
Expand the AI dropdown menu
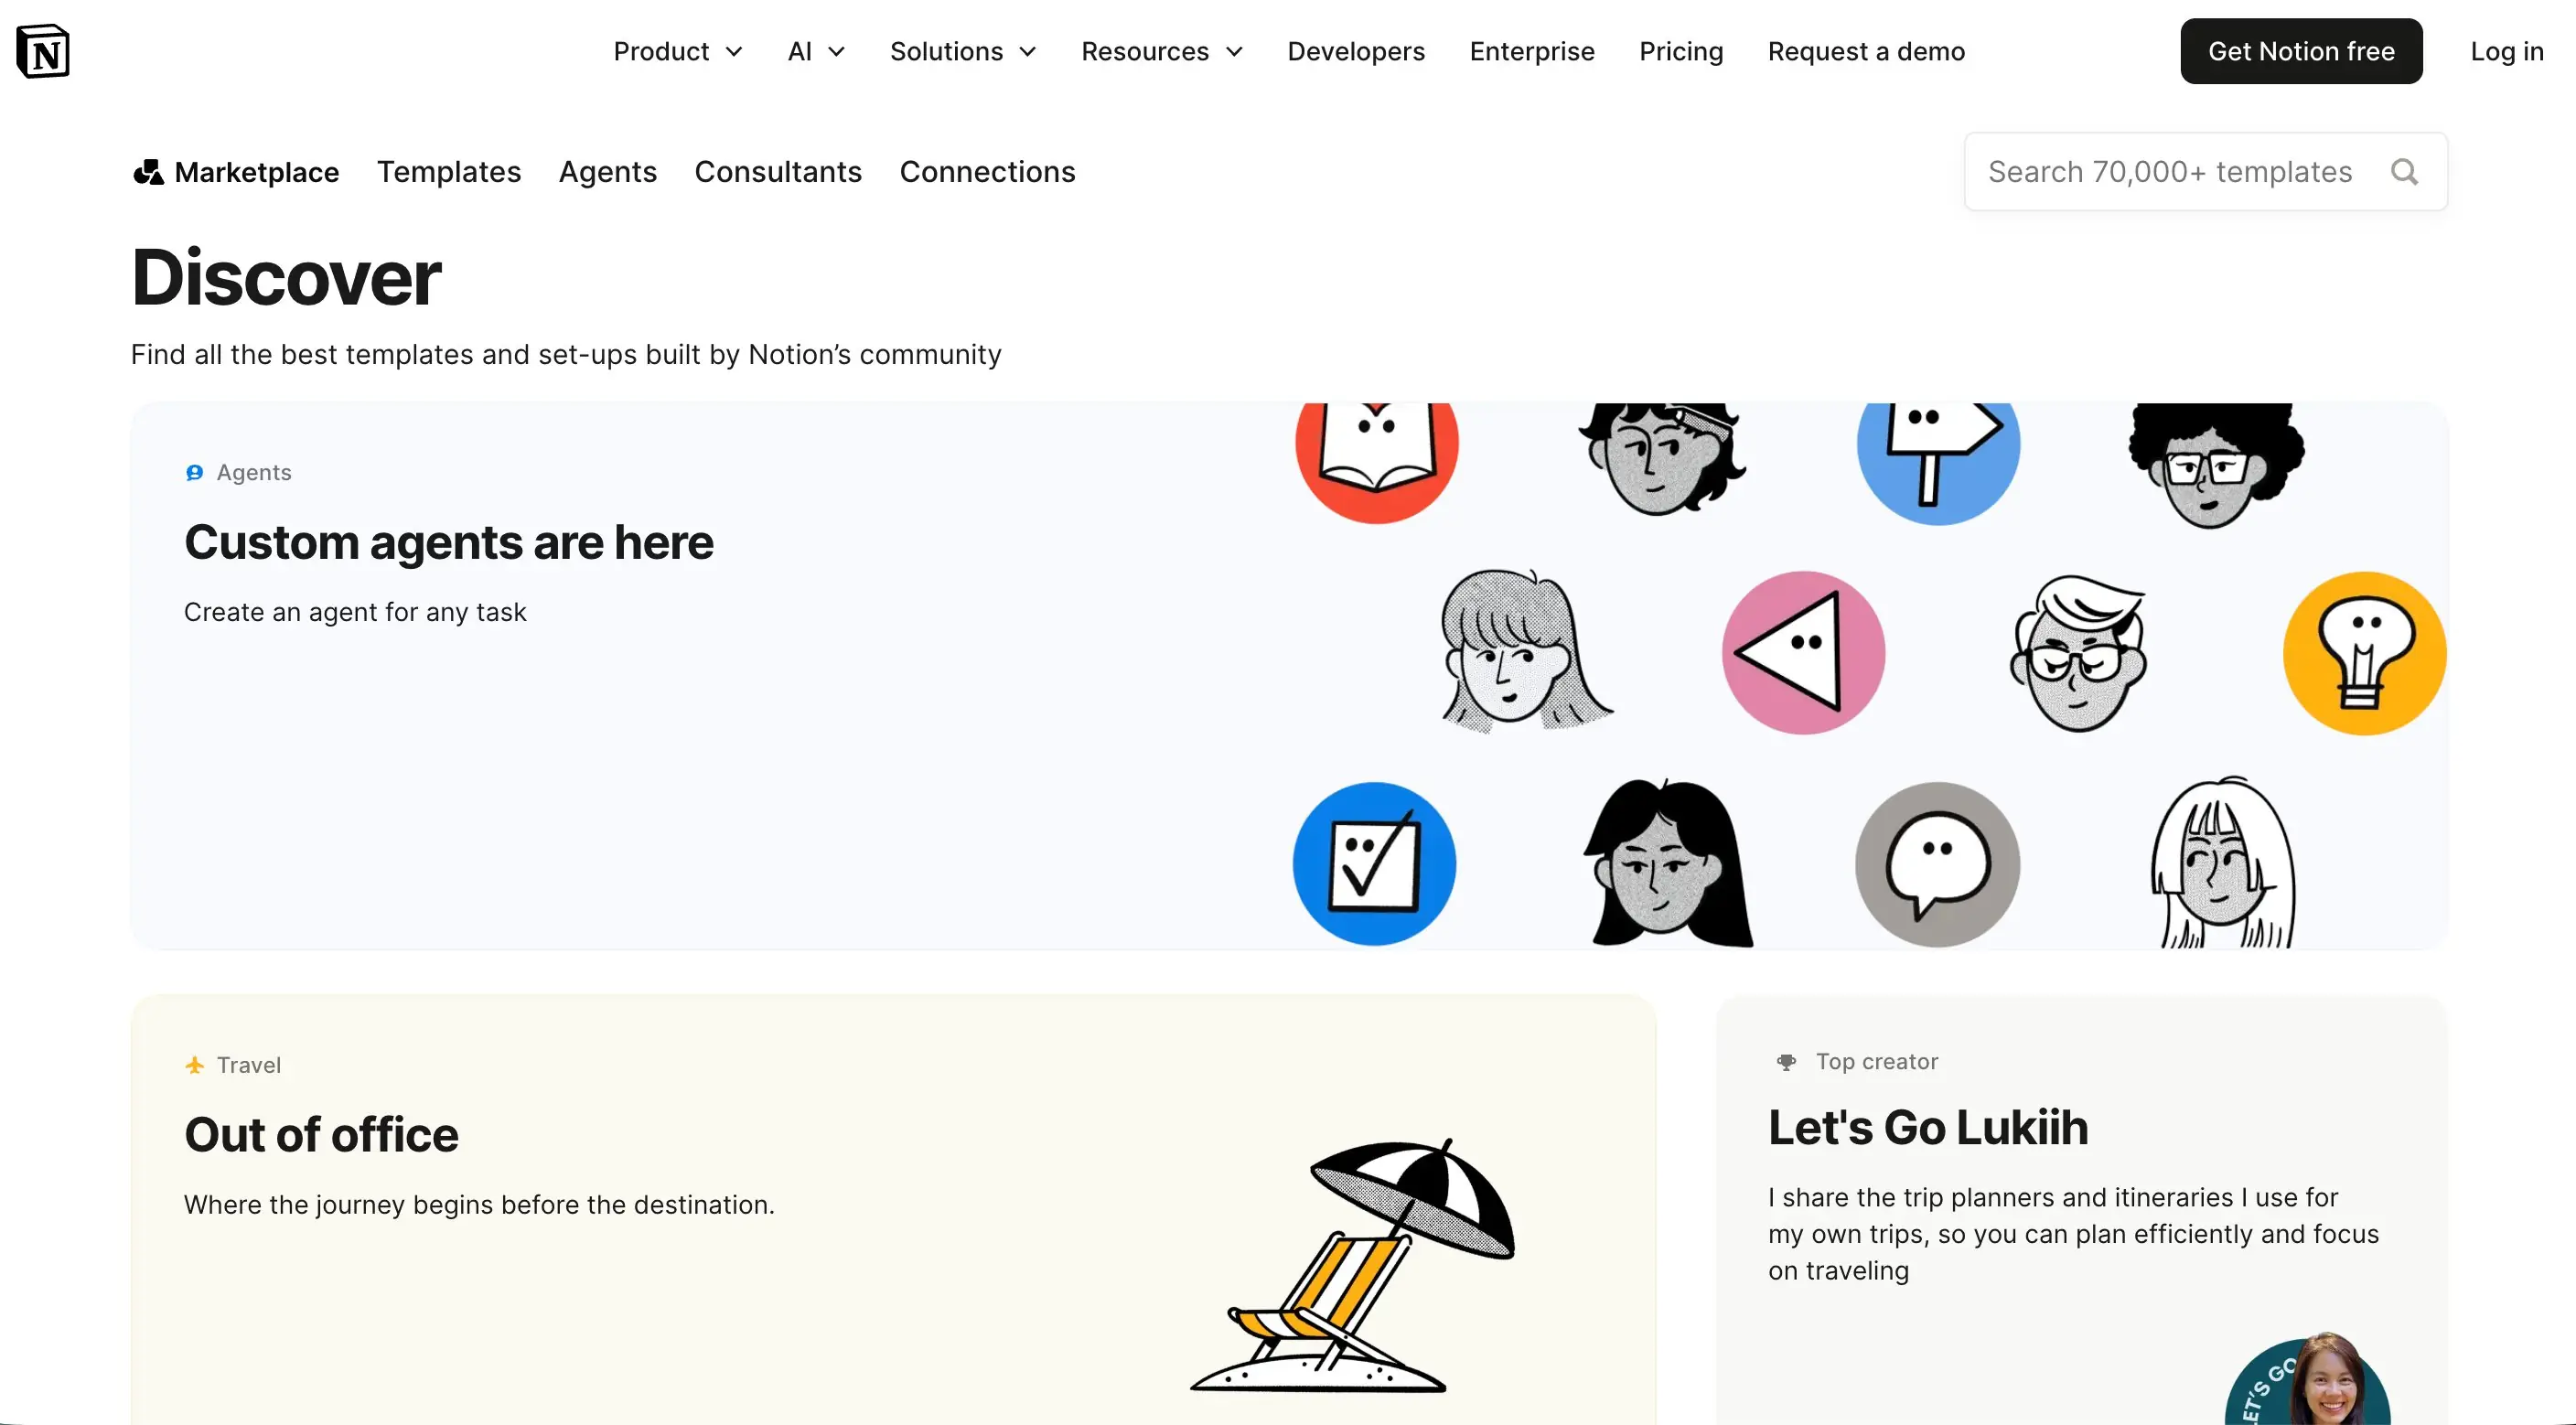pyautogui.click(x=816, y=51)
